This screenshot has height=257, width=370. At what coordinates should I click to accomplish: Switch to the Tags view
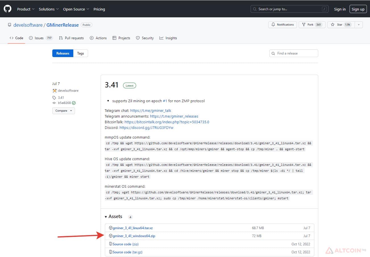tap(81, 53)
